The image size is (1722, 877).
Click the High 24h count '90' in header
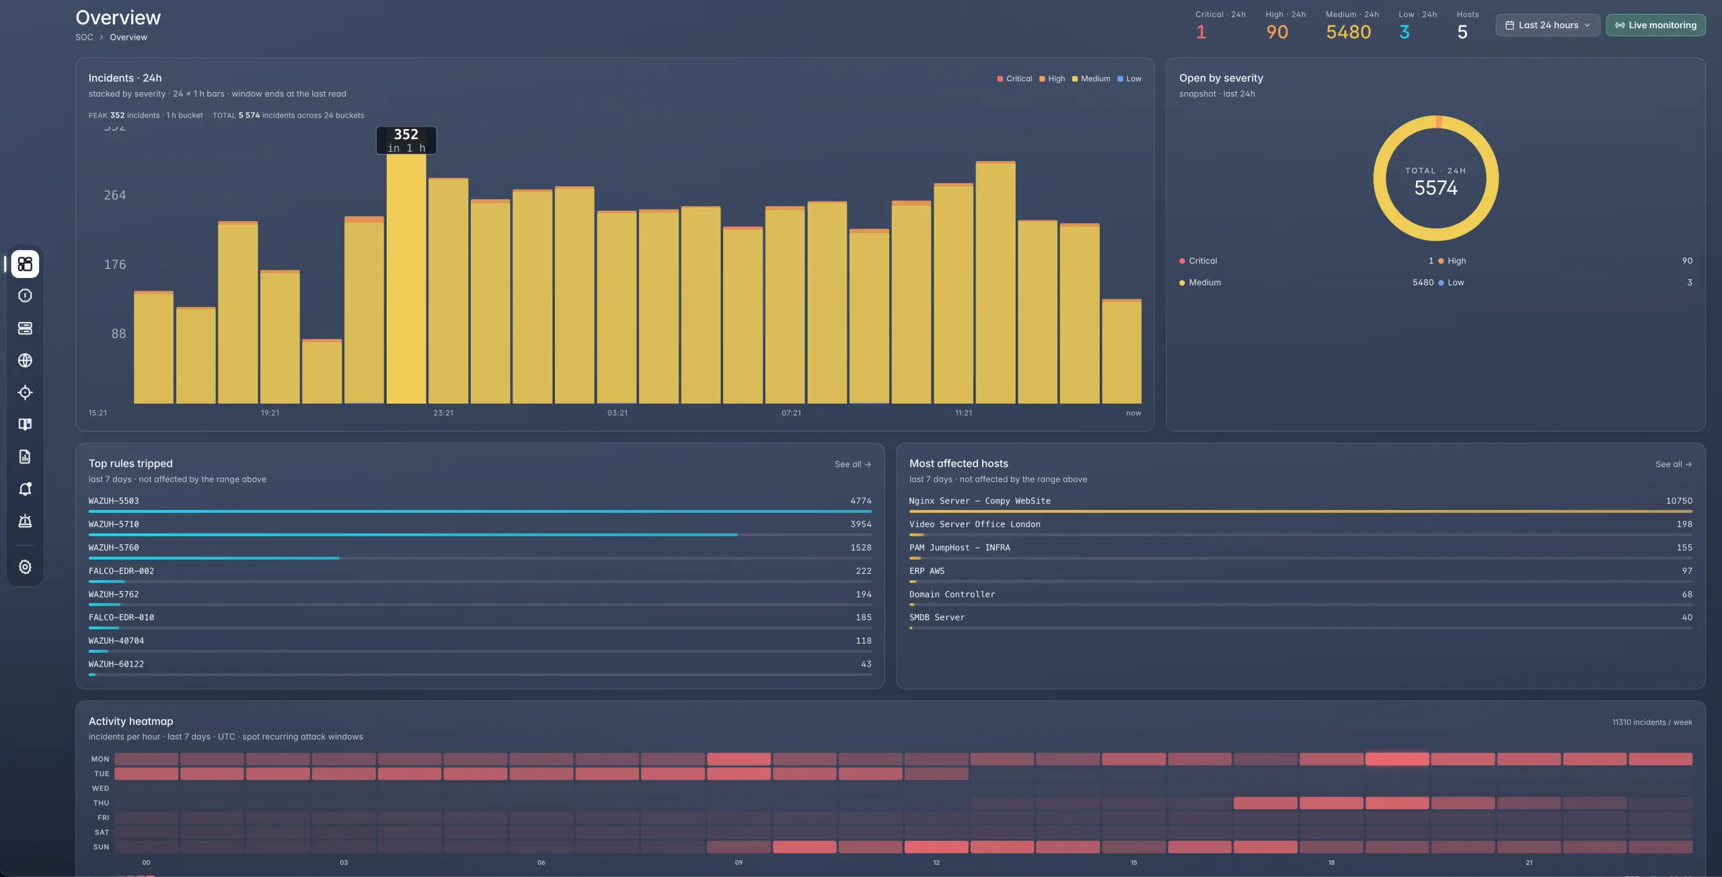1277,32
